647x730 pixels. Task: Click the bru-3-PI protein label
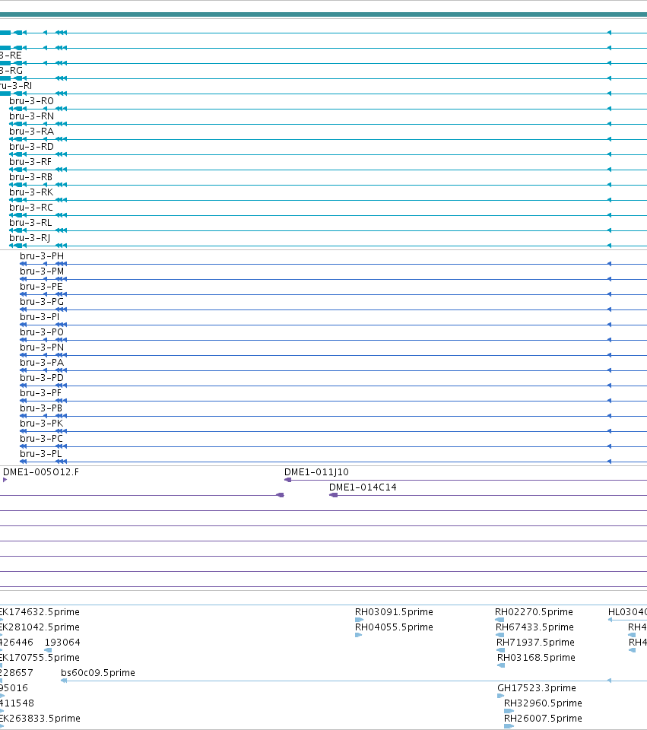(x=40, y=317)
